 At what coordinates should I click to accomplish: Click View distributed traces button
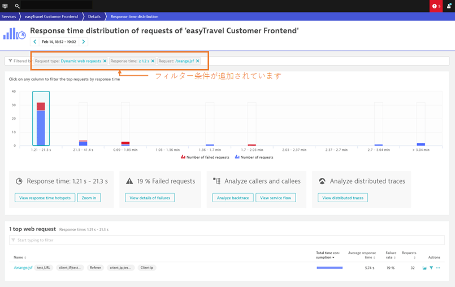[343, 198]
